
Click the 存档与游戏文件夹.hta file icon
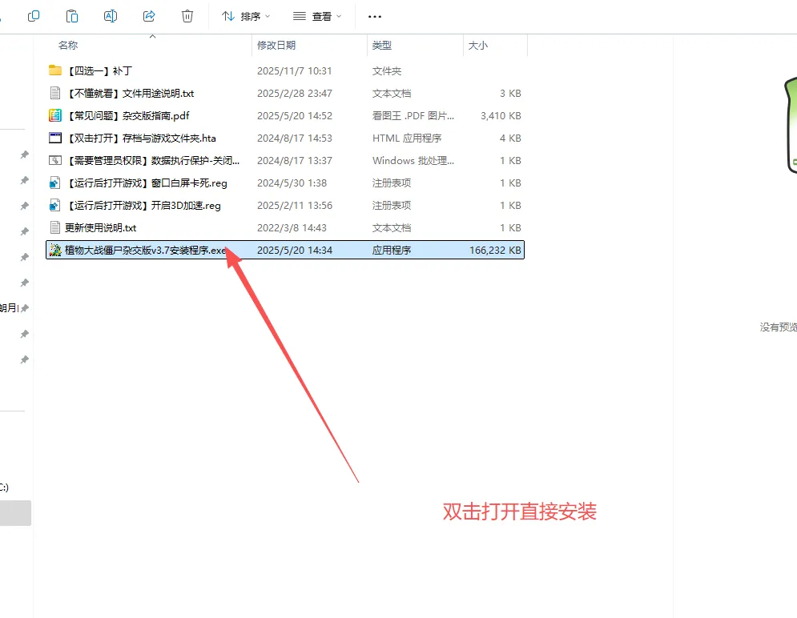coord(55,138)
